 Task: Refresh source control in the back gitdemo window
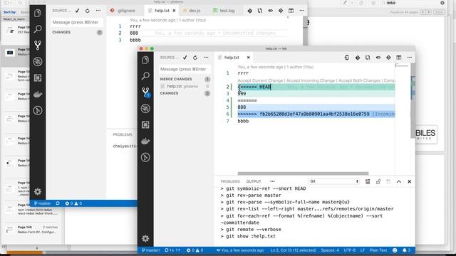point(88,11)
